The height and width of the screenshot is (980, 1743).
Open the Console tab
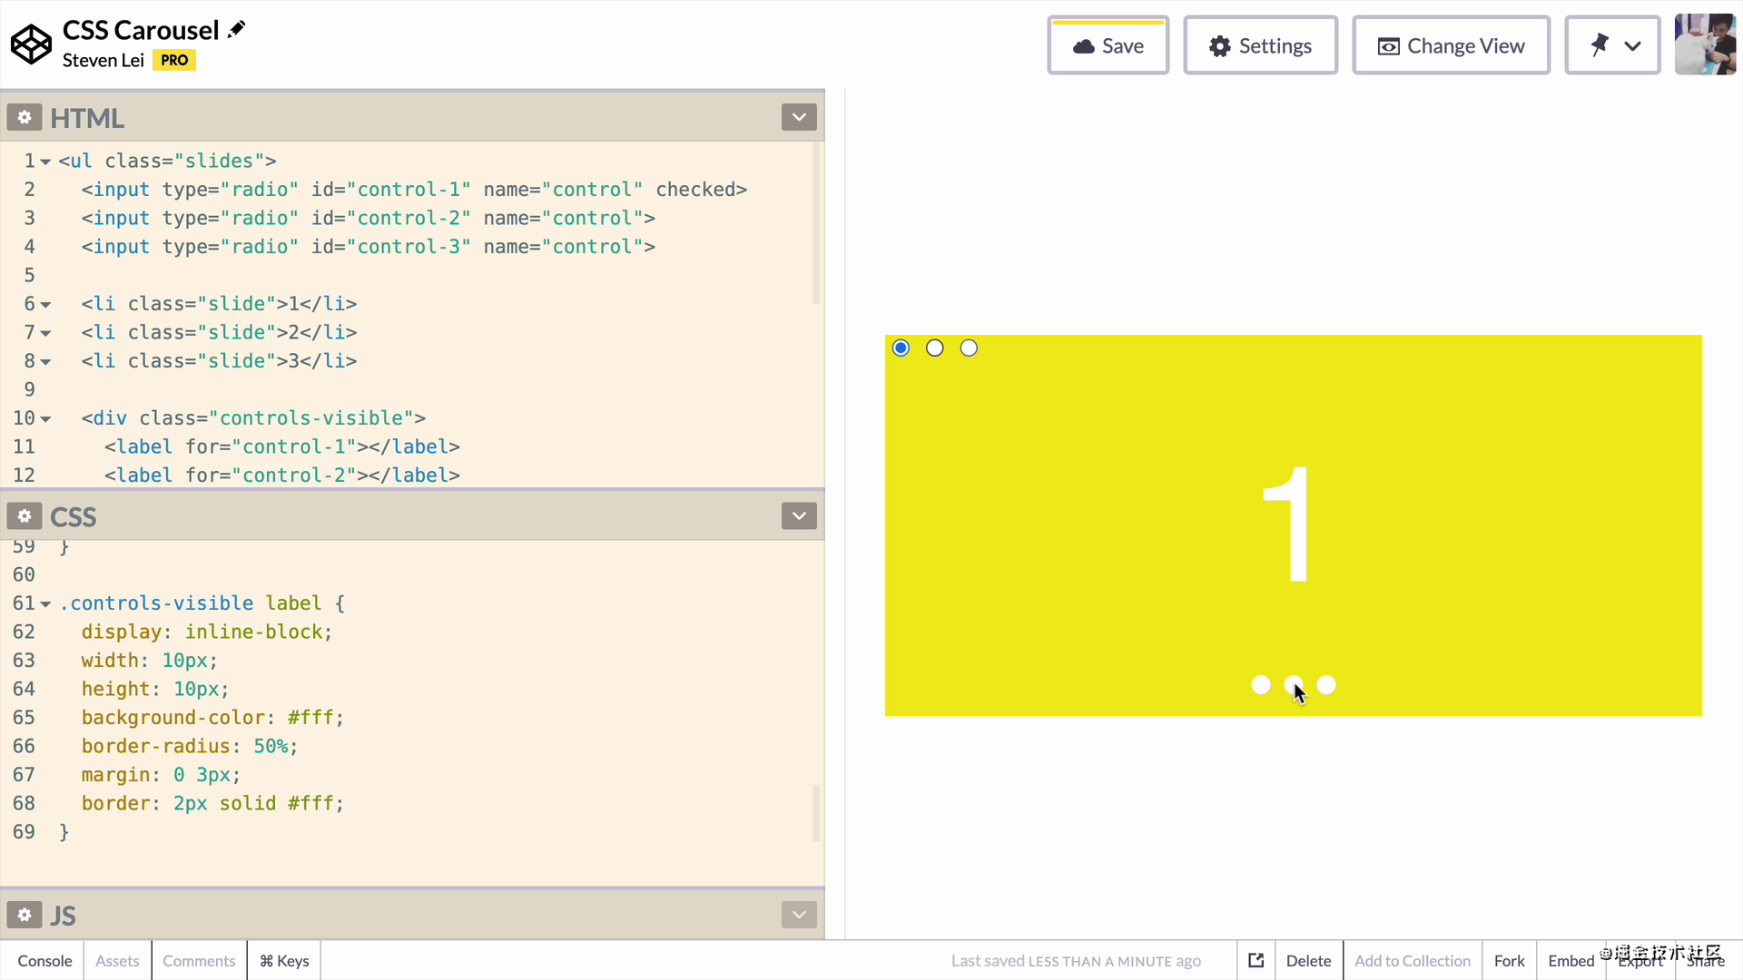(44, 961)
